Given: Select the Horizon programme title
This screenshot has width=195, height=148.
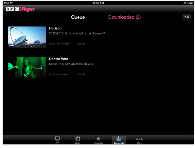Looking at the screenshot, I should click(55, 28).
